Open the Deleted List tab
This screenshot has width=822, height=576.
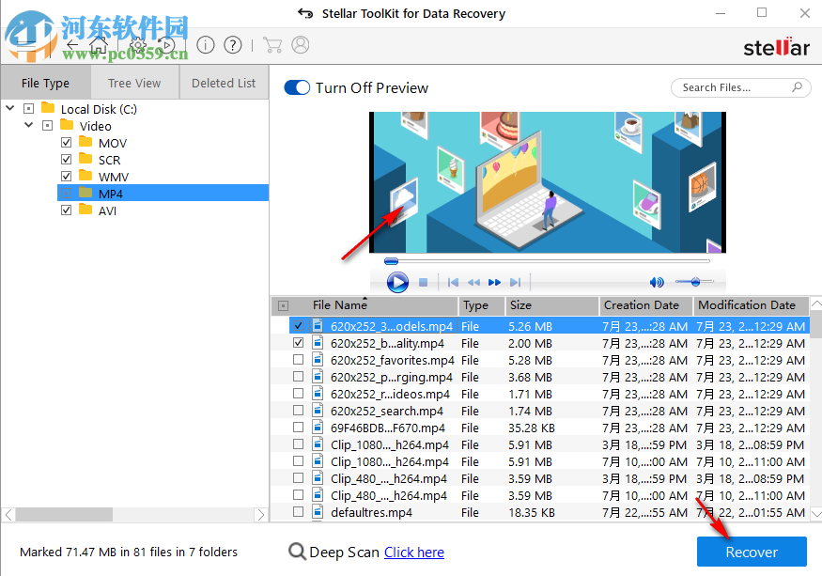[x=223, y=82]
